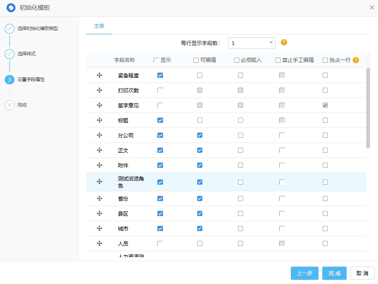The width and height of the screenshot is (378, 284).
Task: Click the help icon beside 每行显示字段数 dropdown
Action: (284, 43)
